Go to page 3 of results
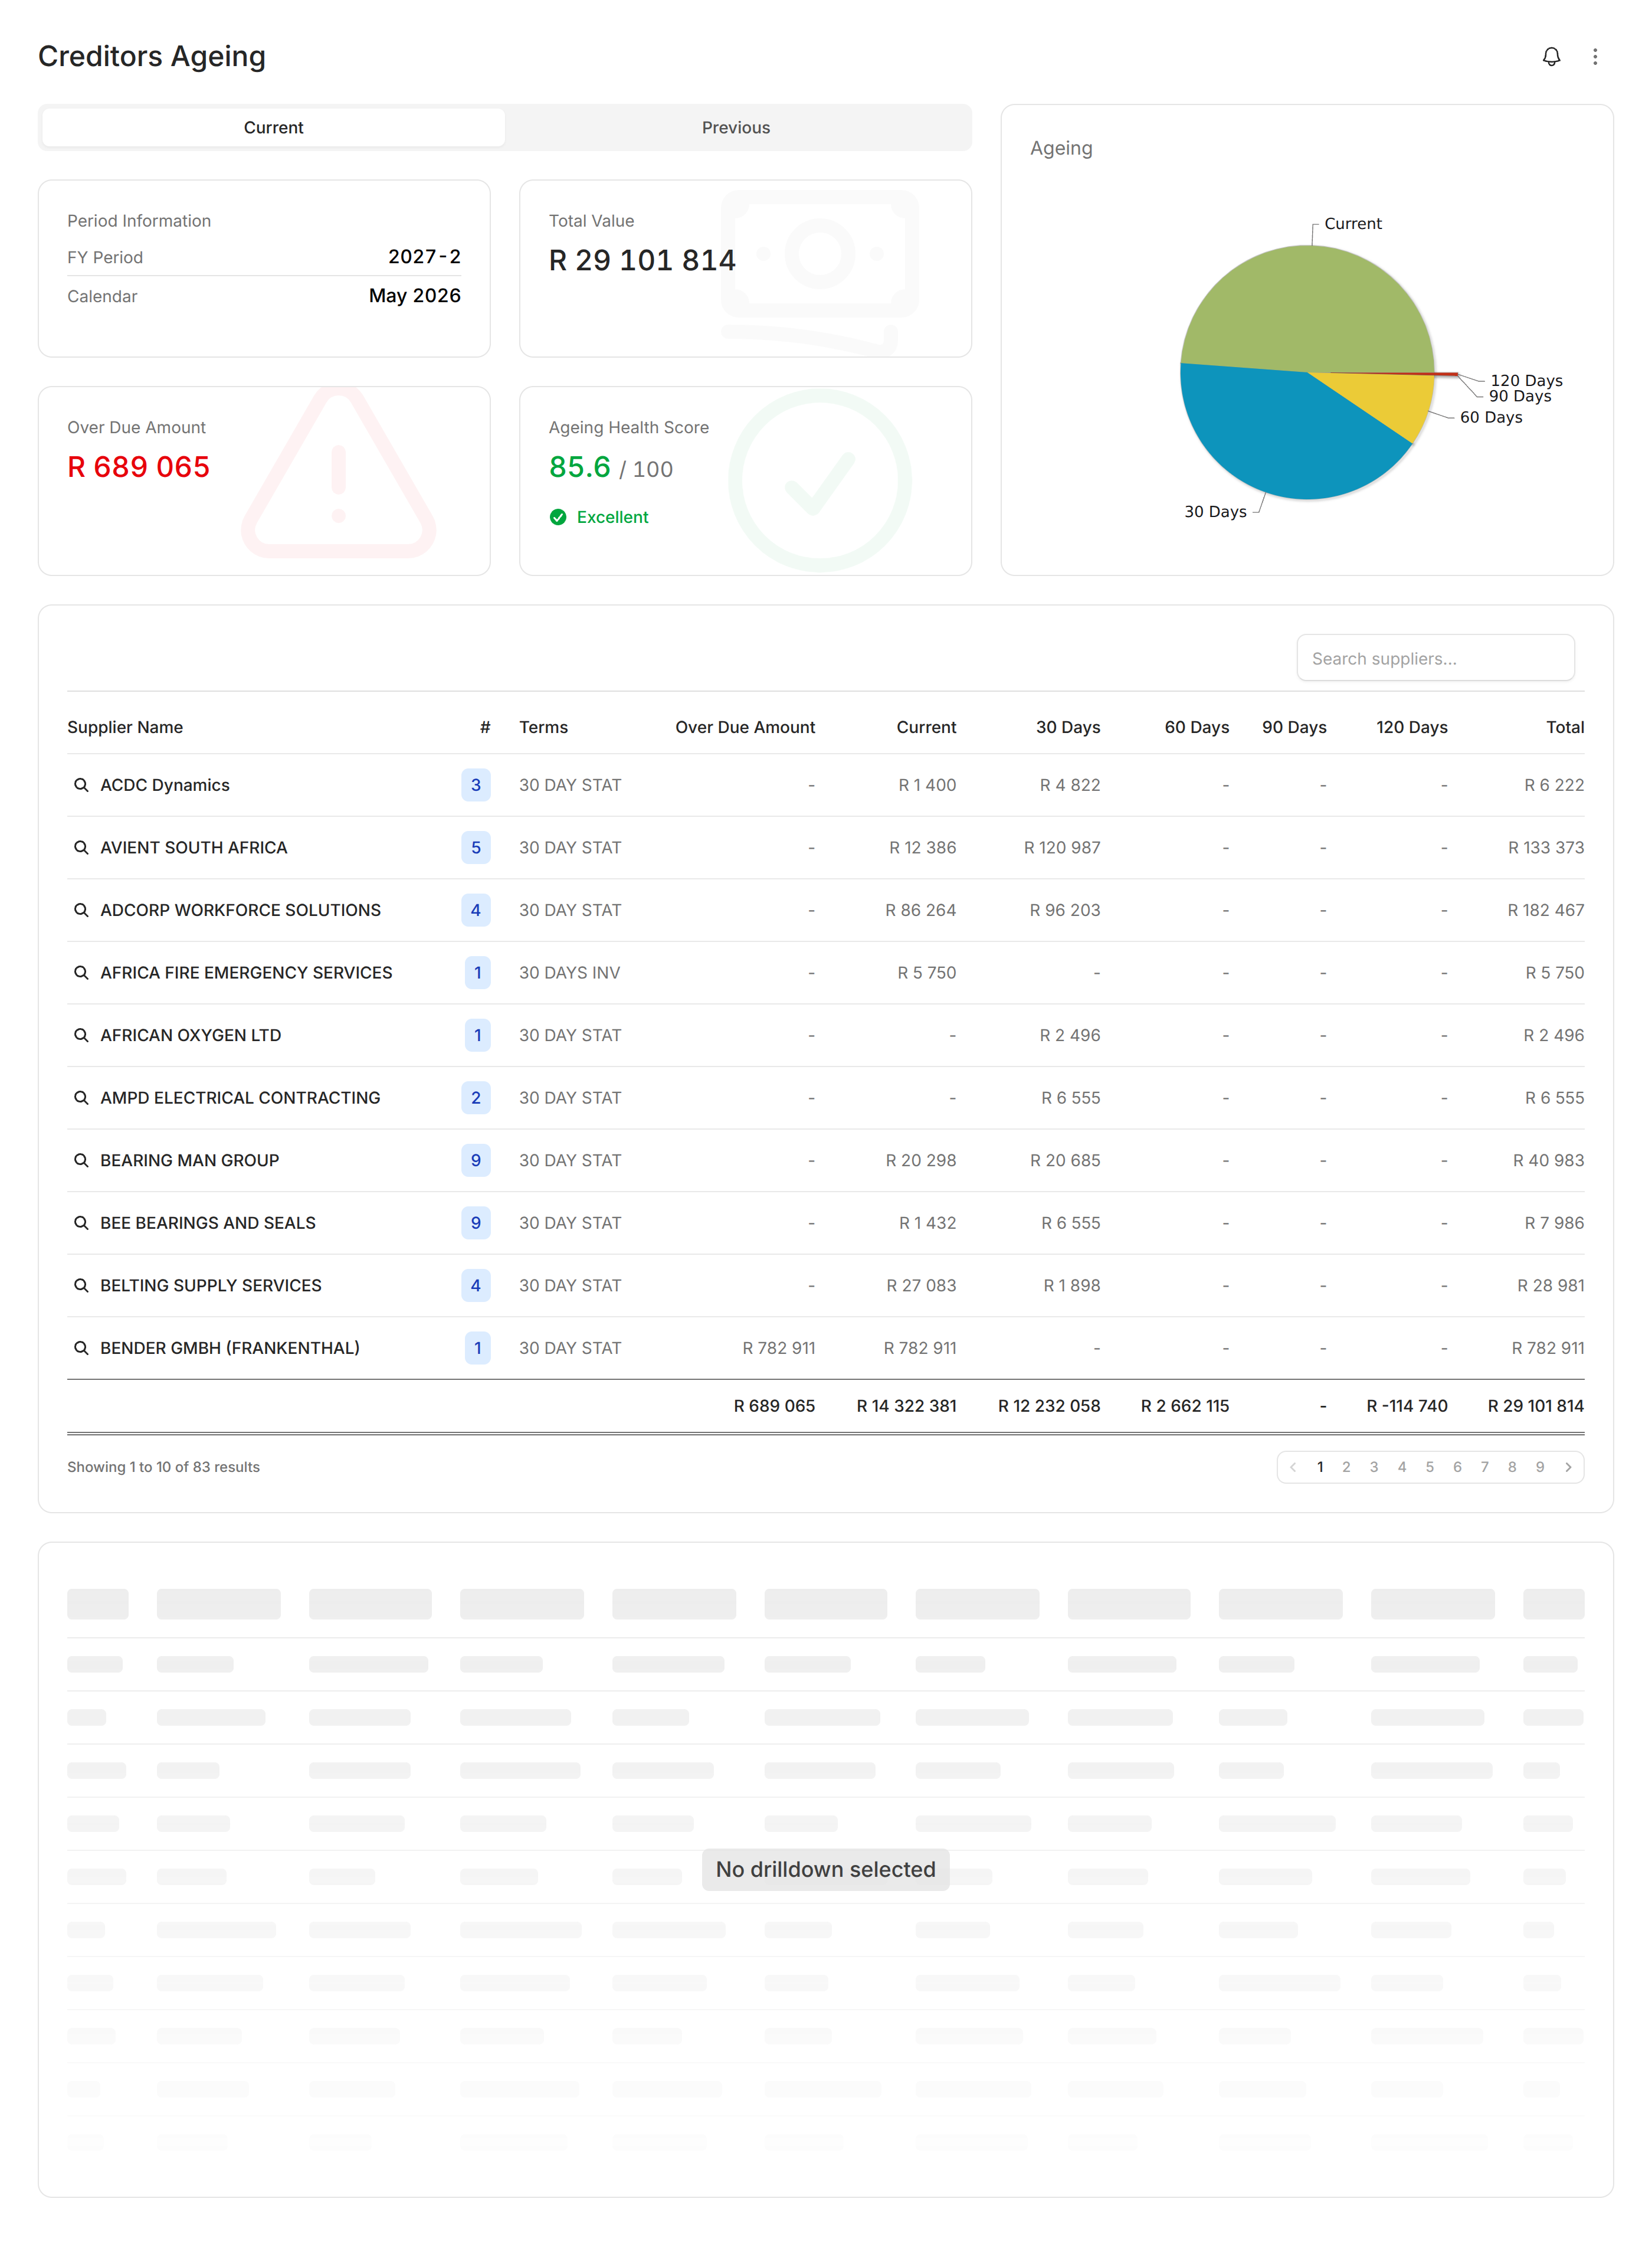This screenshot has width=1652, height=2264. [x=1374, y=1467]
